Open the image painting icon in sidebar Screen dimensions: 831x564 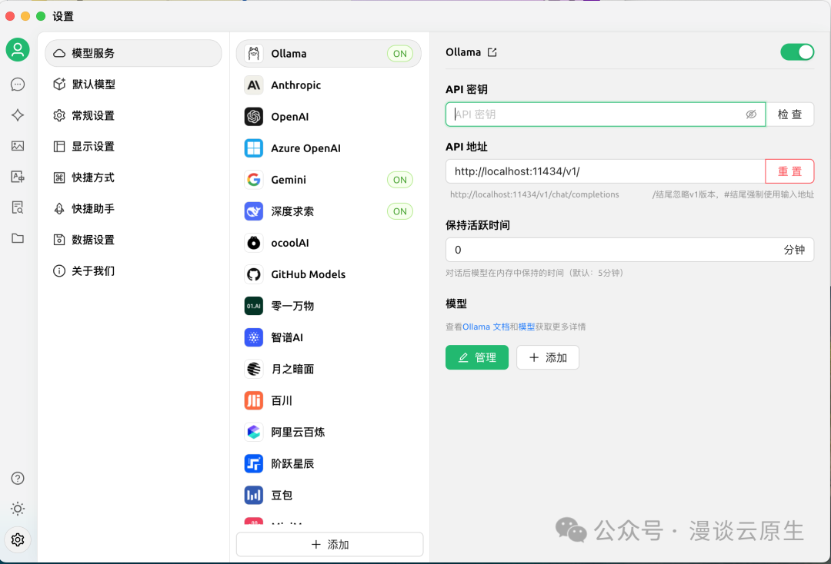click(18, 146)
